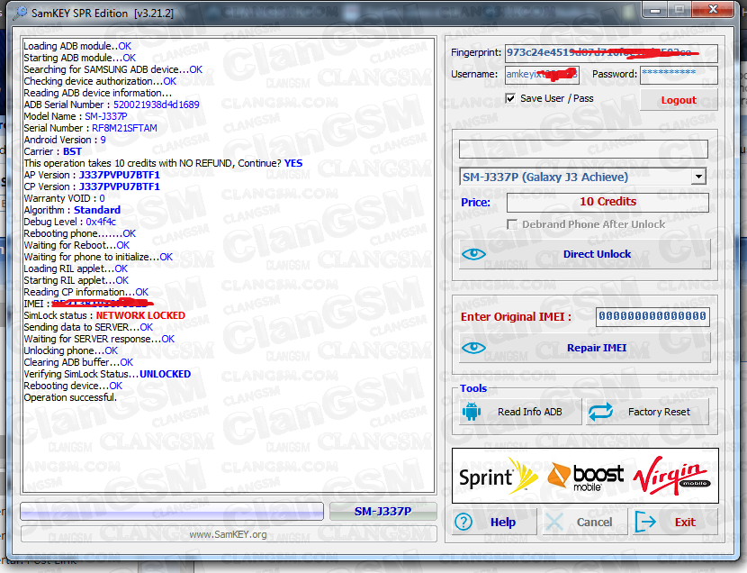Click the Boost Mobile logo

pos(585,477)
